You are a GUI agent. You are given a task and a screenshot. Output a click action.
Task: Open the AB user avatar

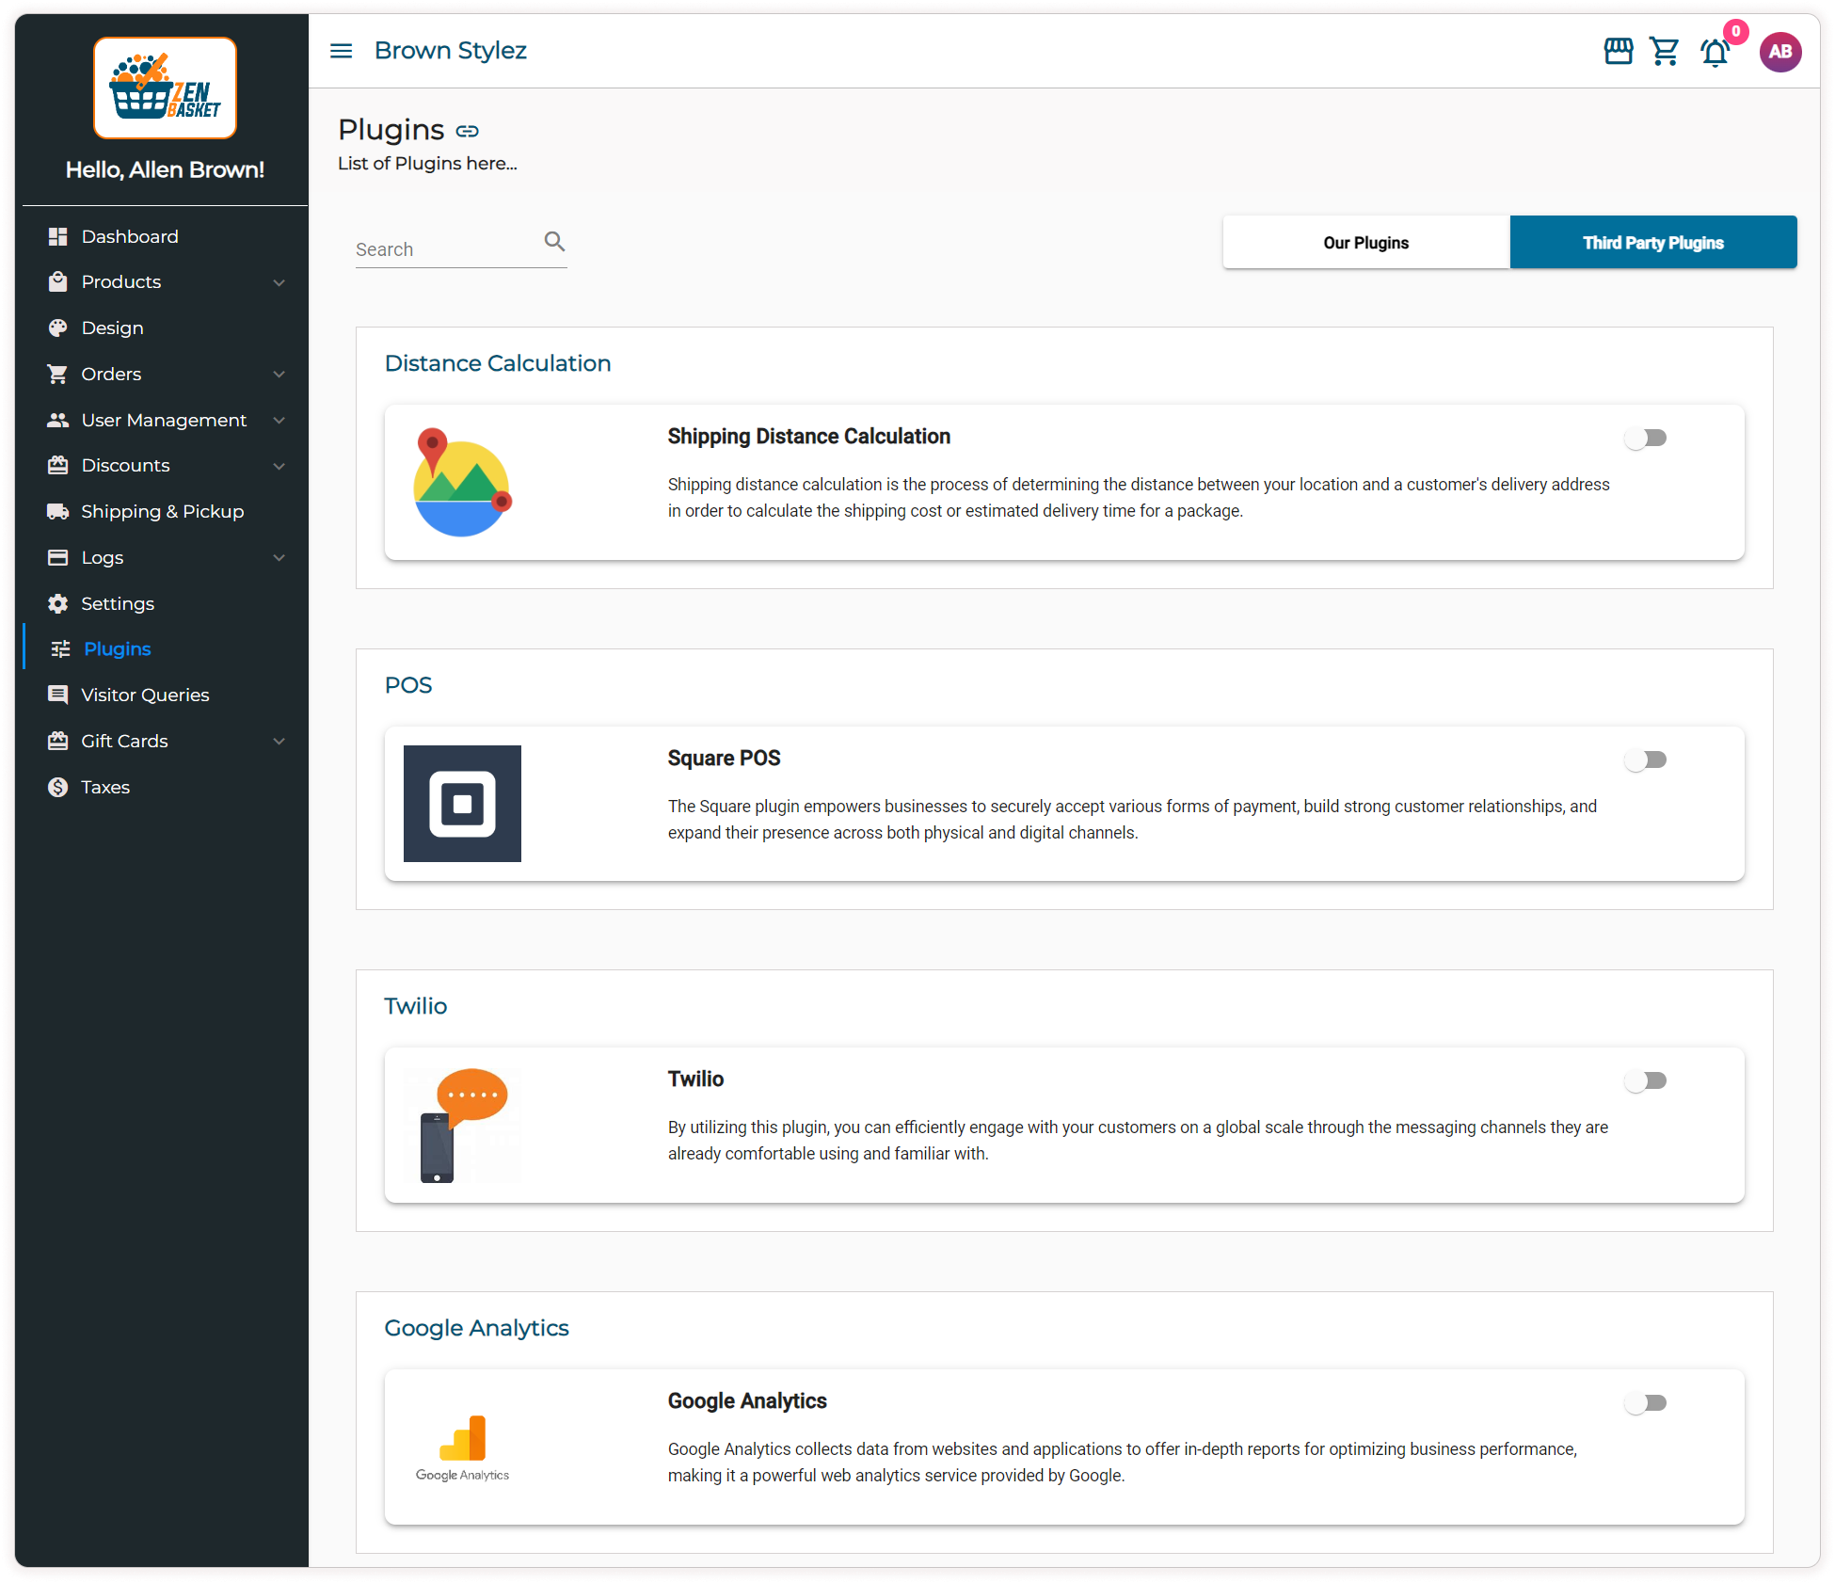point(1779,52)
